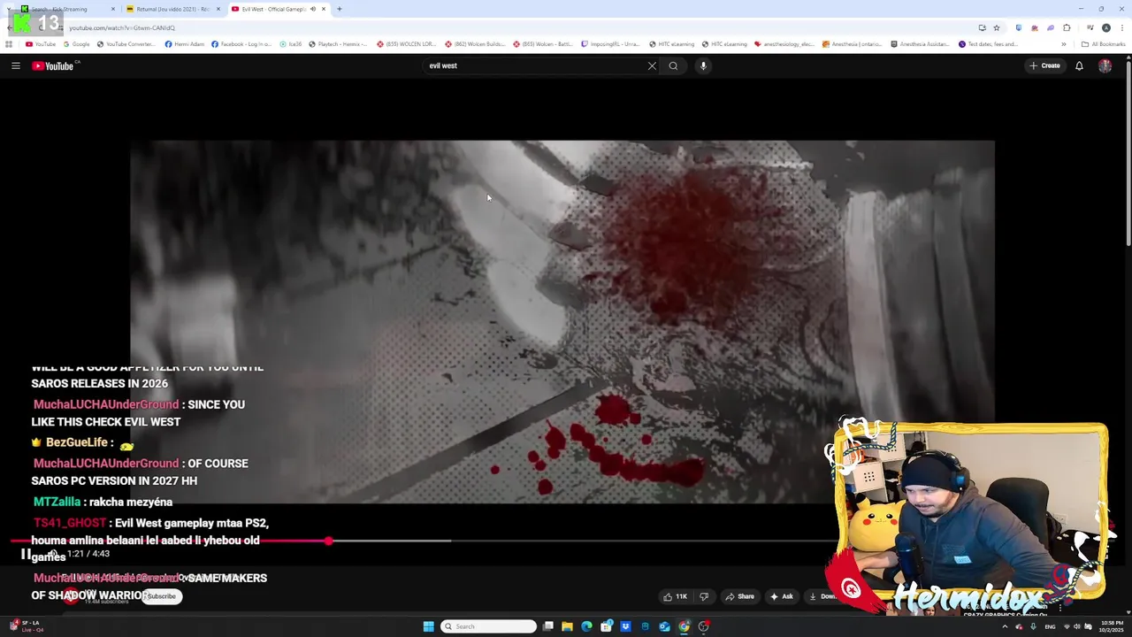Open the ENG language indicator
The height and width of the screenshot is (637, 1132).
tap(1050, 626)
